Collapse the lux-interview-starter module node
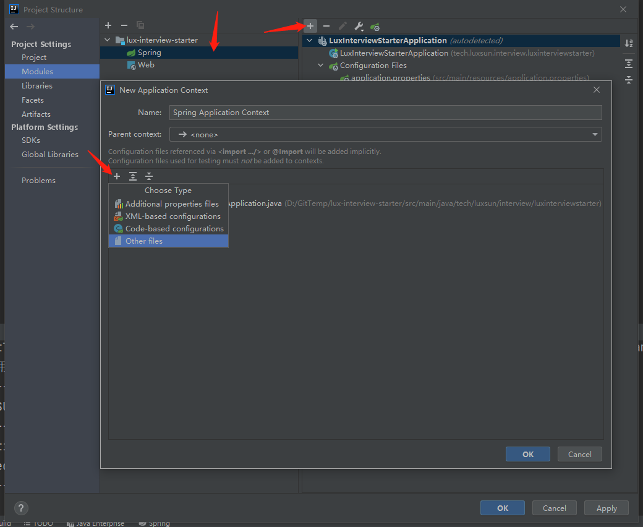The width and height of the screenshot is (643, 527). point(108,40)
